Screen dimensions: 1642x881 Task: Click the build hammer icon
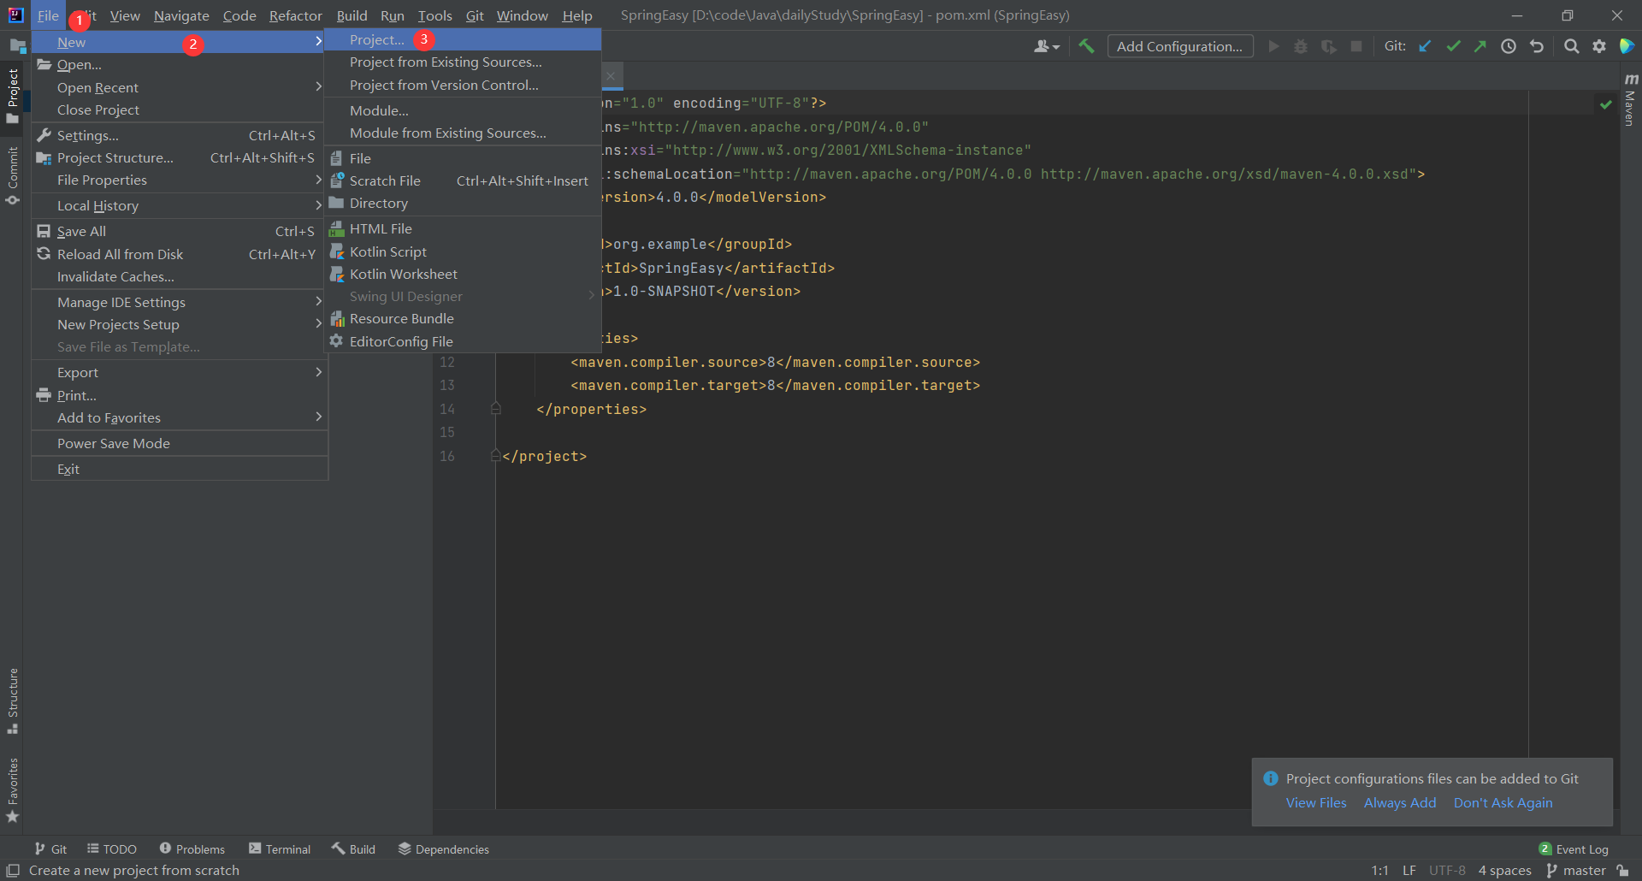(1086, 46)
